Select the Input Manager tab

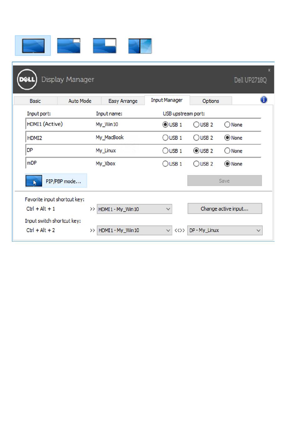point(167,100)
